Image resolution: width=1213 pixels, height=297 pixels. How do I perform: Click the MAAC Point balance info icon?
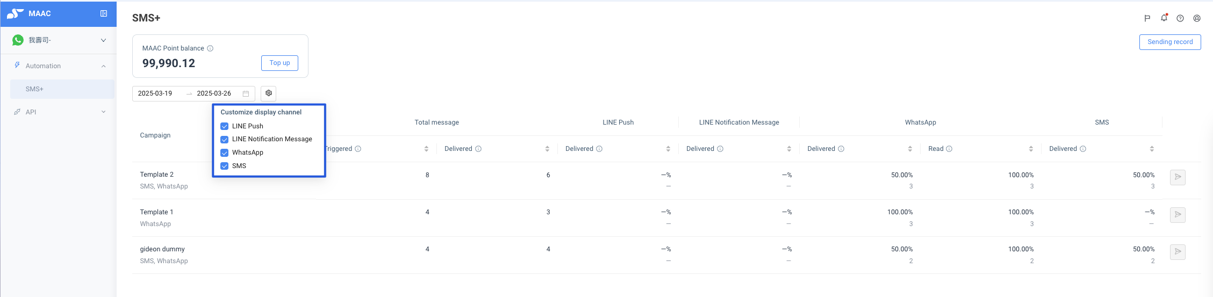[210, 48]
